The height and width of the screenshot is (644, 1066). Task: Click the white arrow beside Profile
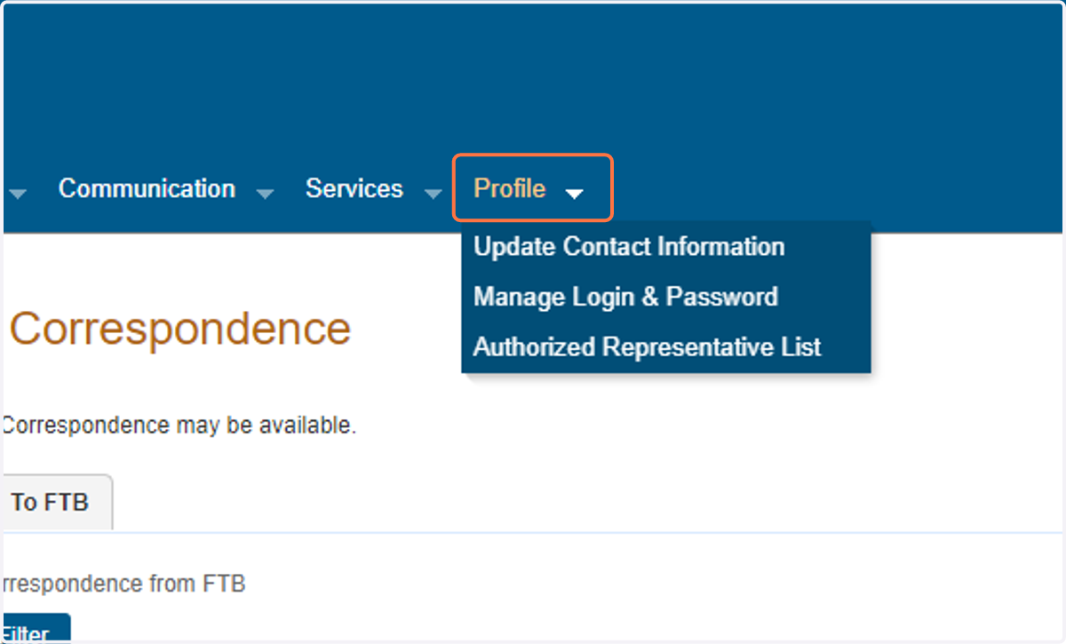[x=575, y=193]
